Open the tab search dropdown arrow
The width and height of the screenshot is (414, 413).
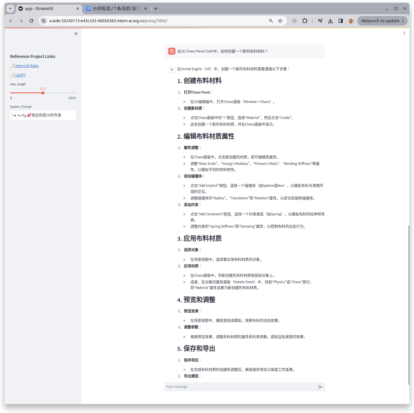tap(10, 9)
